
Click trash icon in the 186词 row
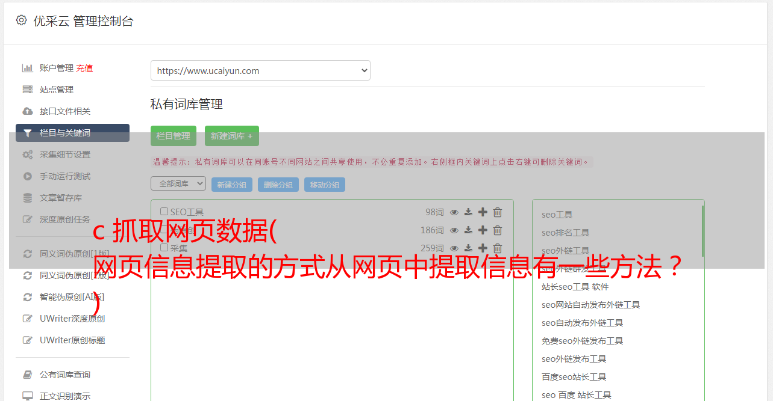[498, 230]
